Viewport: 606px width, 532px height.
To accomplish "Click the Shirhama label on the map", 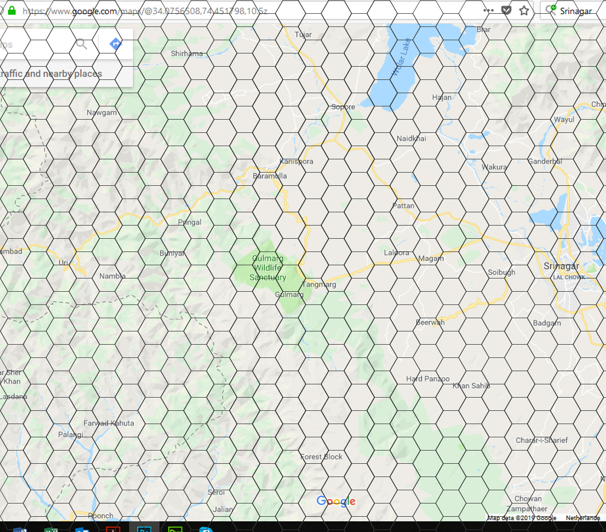I will point(187,53).
